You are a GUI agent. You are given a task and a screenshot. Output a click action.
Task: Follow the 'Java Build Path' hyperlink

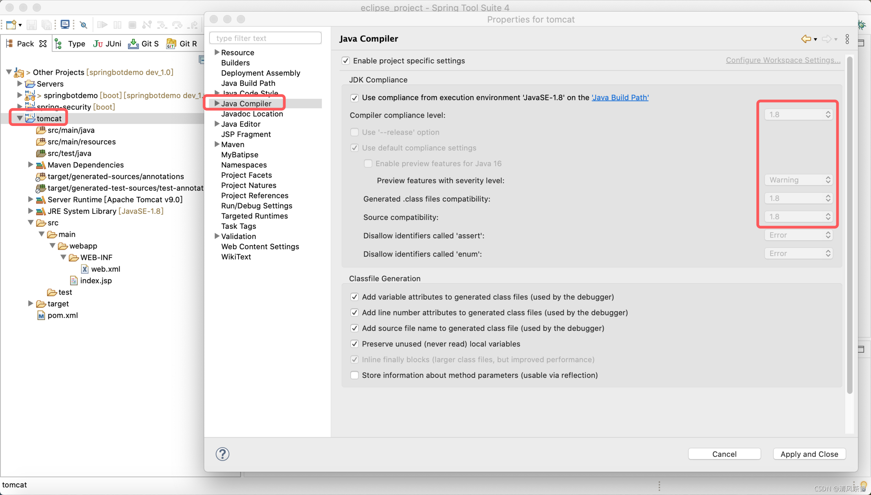click(x=620, y=98)
